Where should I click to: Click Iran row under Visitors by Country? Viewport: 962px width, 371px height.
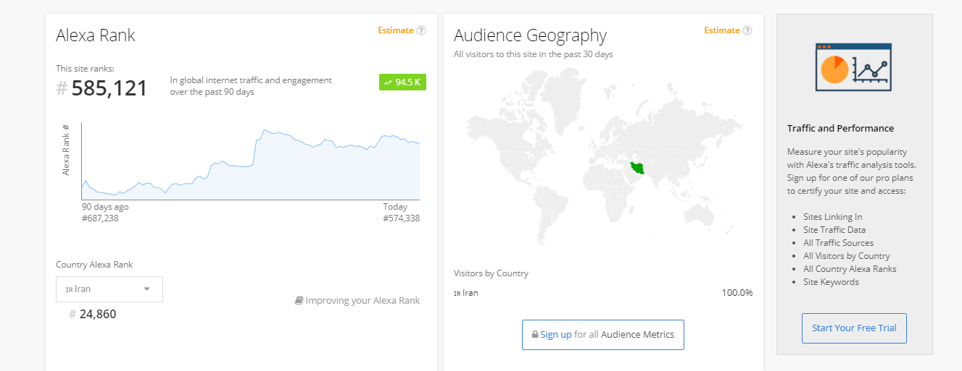pyautogui.click(x=603, y=293)
